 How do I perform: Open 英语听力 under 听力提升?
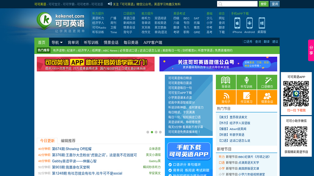(98, 18)
